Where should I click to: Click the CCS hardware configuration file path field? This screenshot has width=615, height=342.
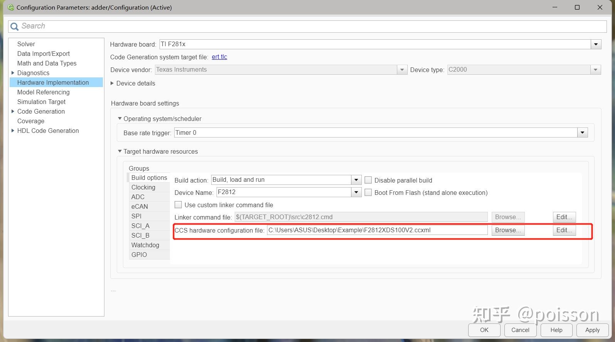(x=377, y=230)
